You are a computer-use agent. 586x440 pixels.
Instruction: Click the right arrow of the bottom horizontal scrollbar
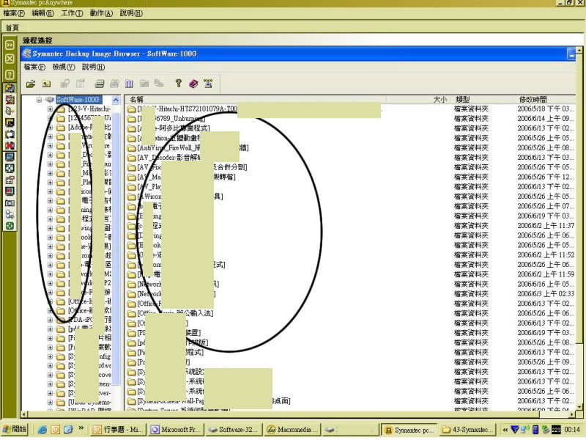572,414
